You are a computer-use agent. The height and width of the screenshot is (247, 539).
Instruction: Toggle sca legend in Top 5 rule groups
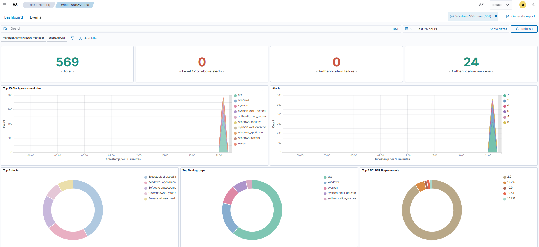click(x=328, y=177)
